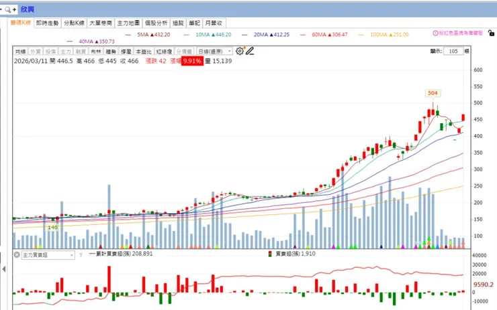Viewport: 497px width, 310px height.
Task: Toggle the 紅綠燈 overlay button
Action: (164, 51)
